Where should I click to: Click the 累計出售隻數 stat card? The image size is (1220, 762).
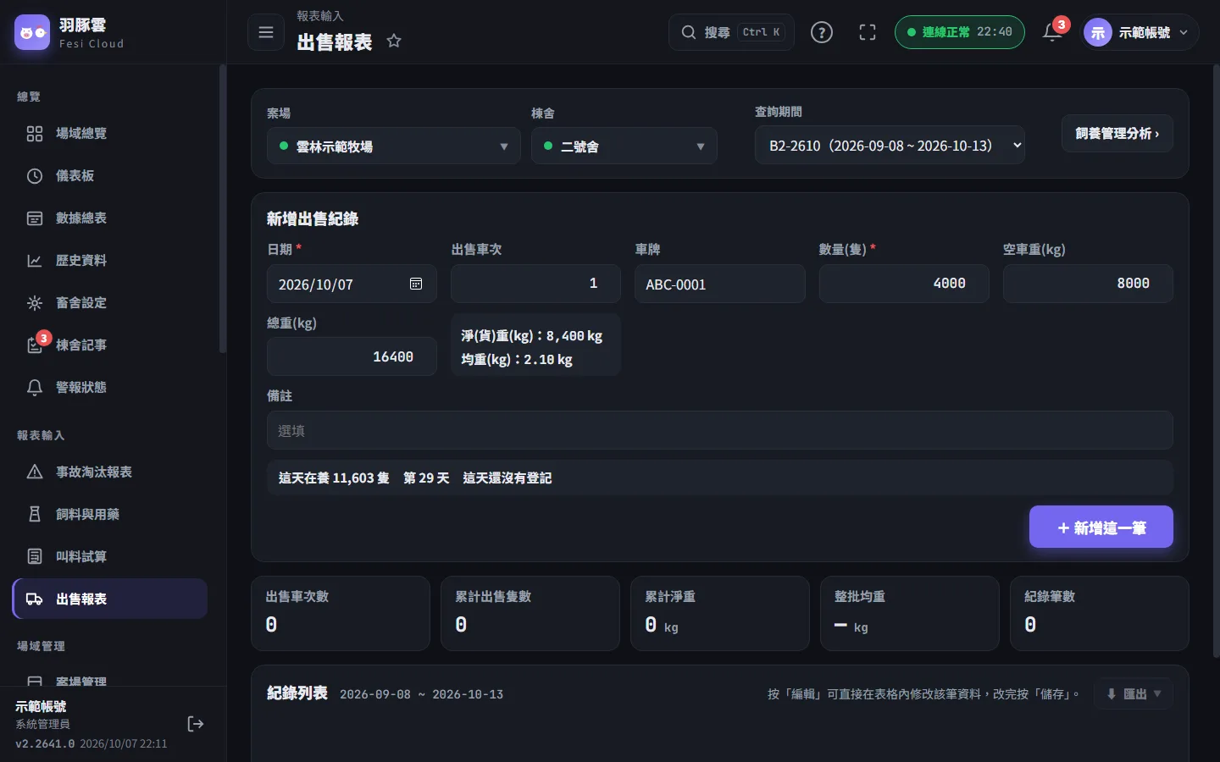(530, 613)
